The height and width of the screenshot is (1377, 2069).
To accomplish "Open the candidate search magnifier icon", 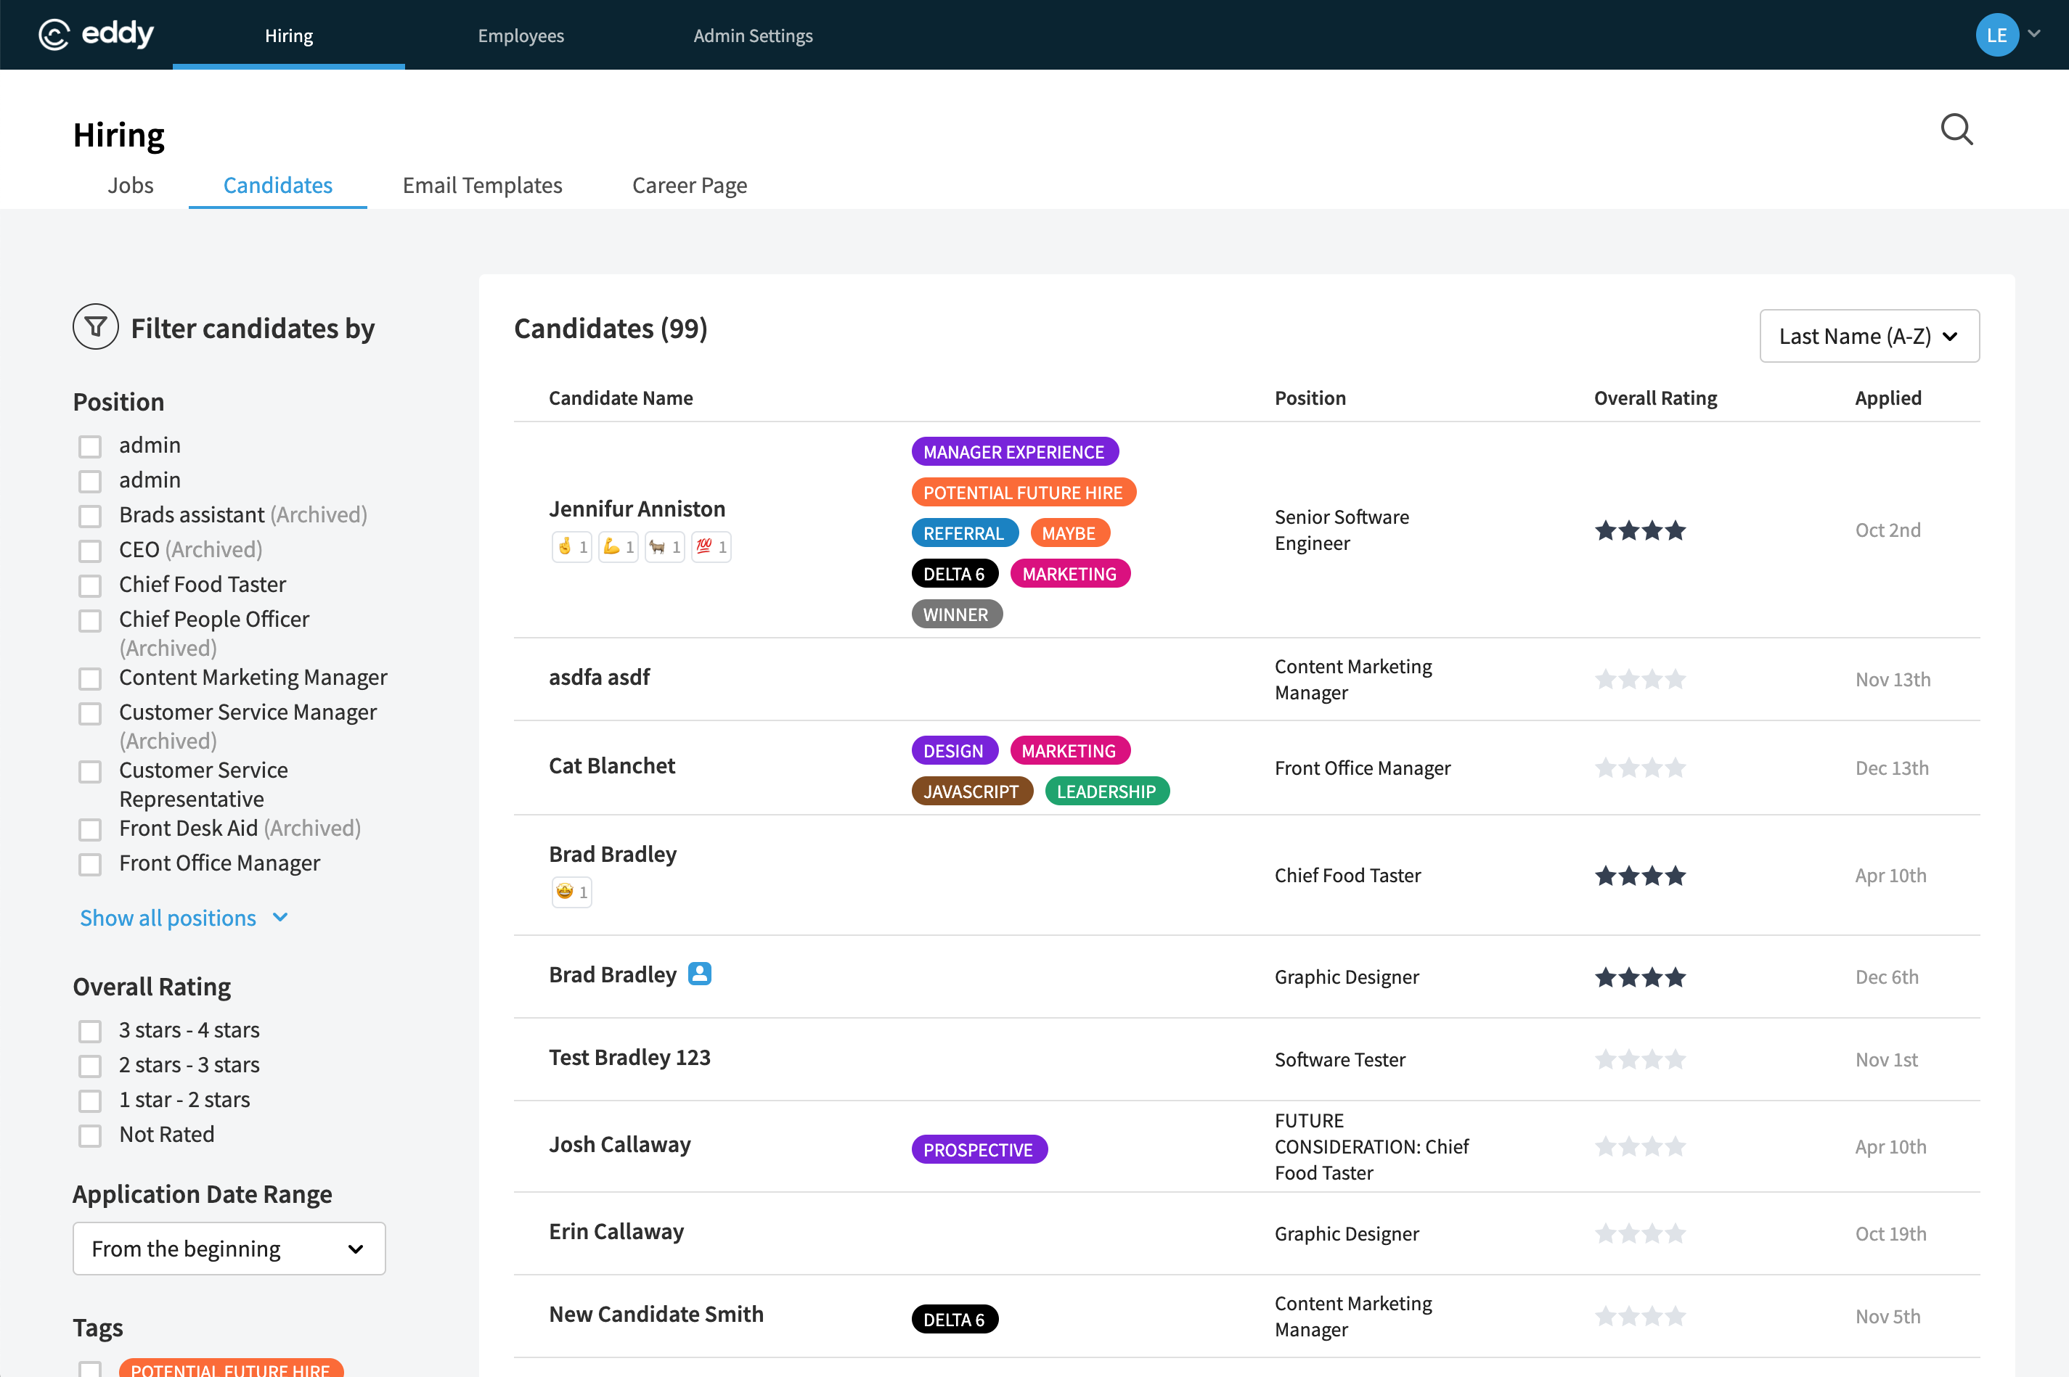I will 1956,130.
